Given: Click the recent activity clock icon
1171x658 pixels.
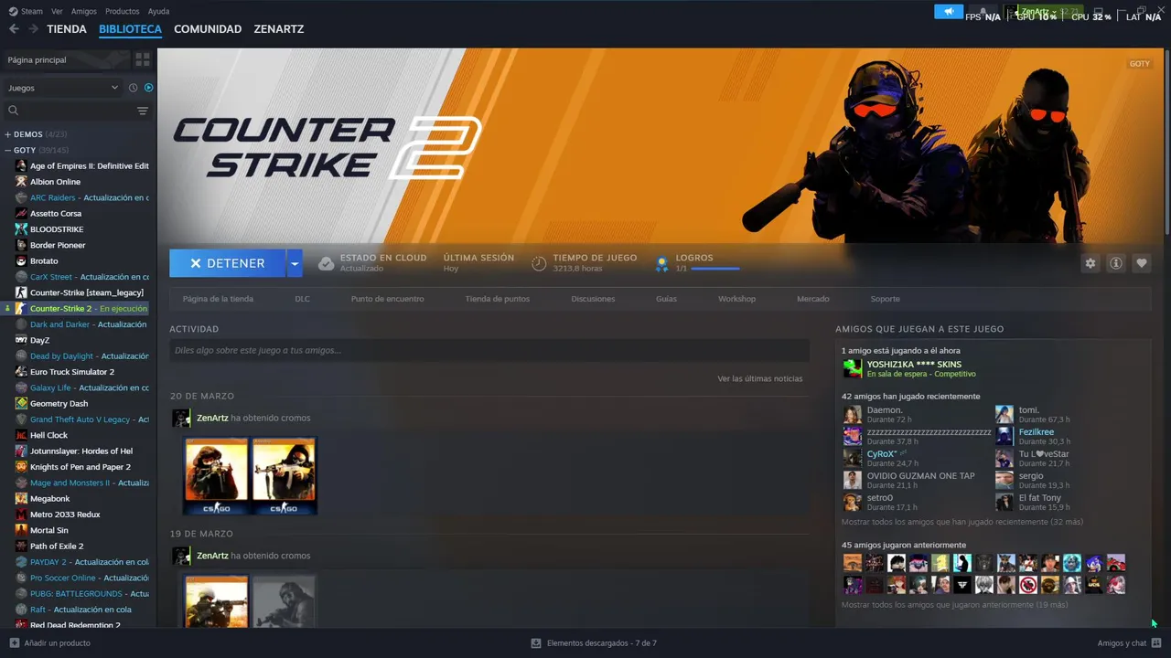Looking at the screenshot, I should (133, 88).
